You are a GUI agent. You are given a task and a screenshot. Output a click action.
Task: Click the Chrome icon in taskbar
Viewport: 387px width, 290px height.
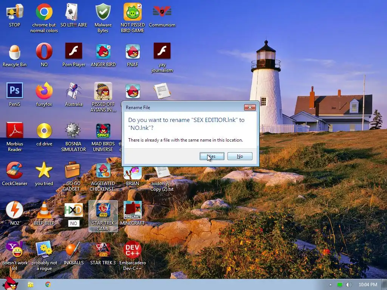[48, 284]
